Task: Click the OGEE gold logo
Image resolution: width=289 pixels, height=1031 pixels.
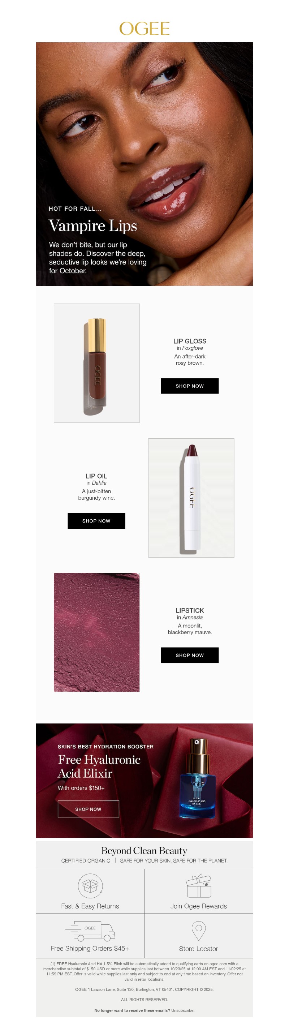Action: click(144, 29)
